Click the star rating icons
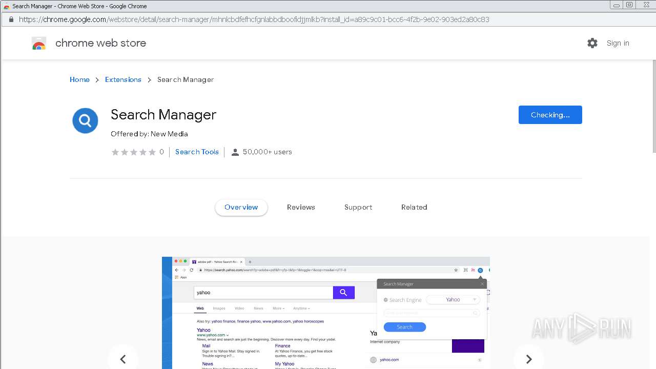Image resolution: width=656 pixels, height=369 pixels. coord(134,152)
